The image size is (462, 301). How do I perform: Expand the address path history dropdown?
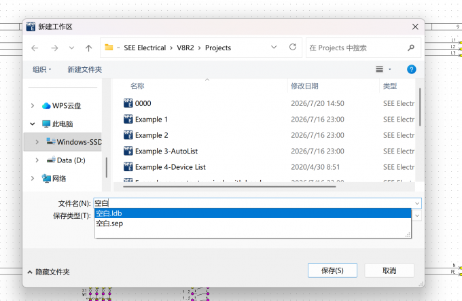pyautogui.click(x=274, y=47)
